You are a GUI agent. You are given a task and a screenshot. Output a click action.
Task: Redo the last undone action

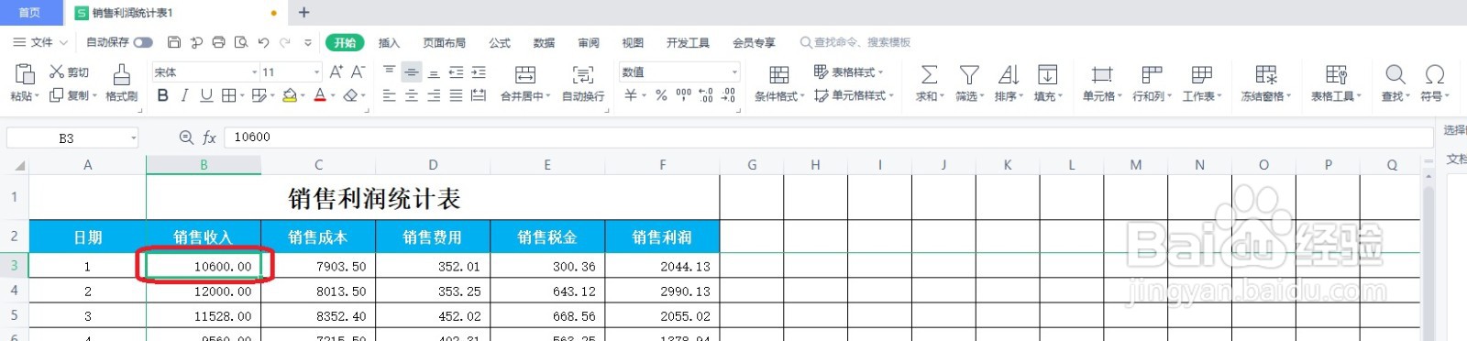[285, 42]
